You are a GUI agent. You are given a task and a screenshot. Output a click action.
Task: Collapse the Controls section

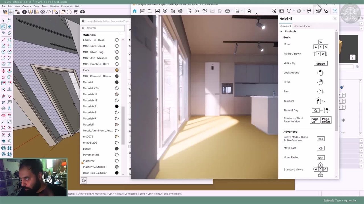pos(281,31)
